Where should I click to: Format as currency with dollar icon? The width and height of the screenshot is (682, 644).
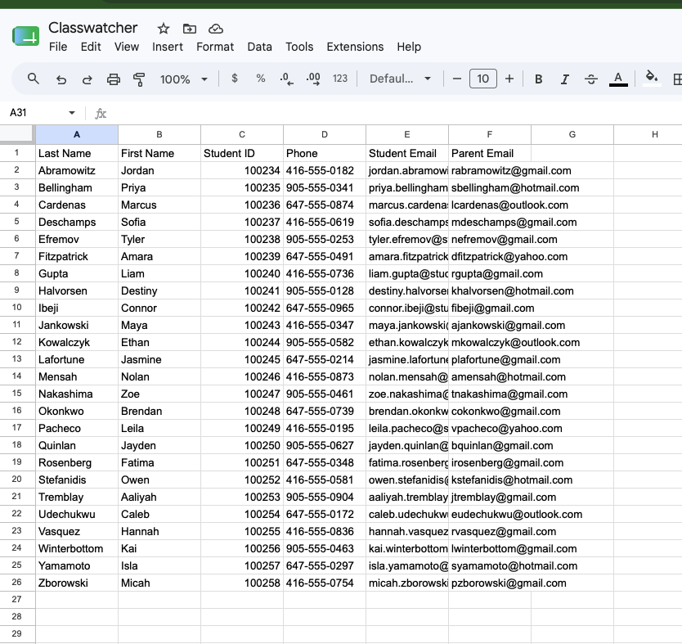coord(235,79)
